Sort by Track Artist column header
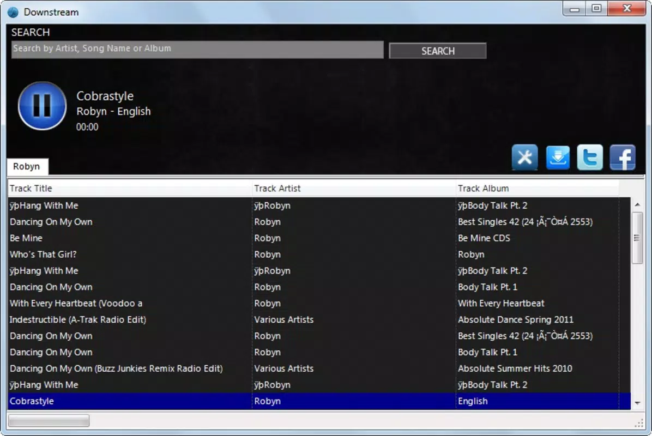This screenshot has width=652, height=436. point(354,188)
